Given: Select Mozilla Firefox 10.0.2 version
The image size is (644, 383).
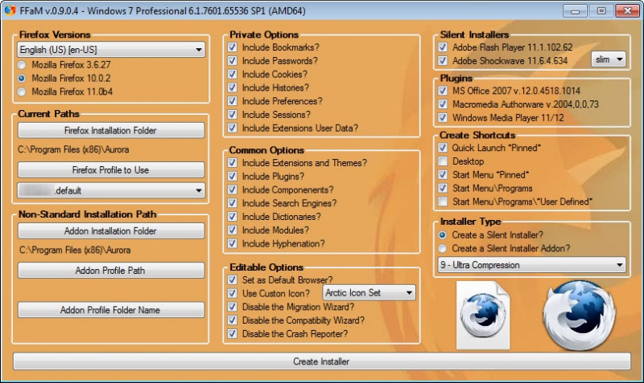Looking at the screenshot, I should click(22, 78).
